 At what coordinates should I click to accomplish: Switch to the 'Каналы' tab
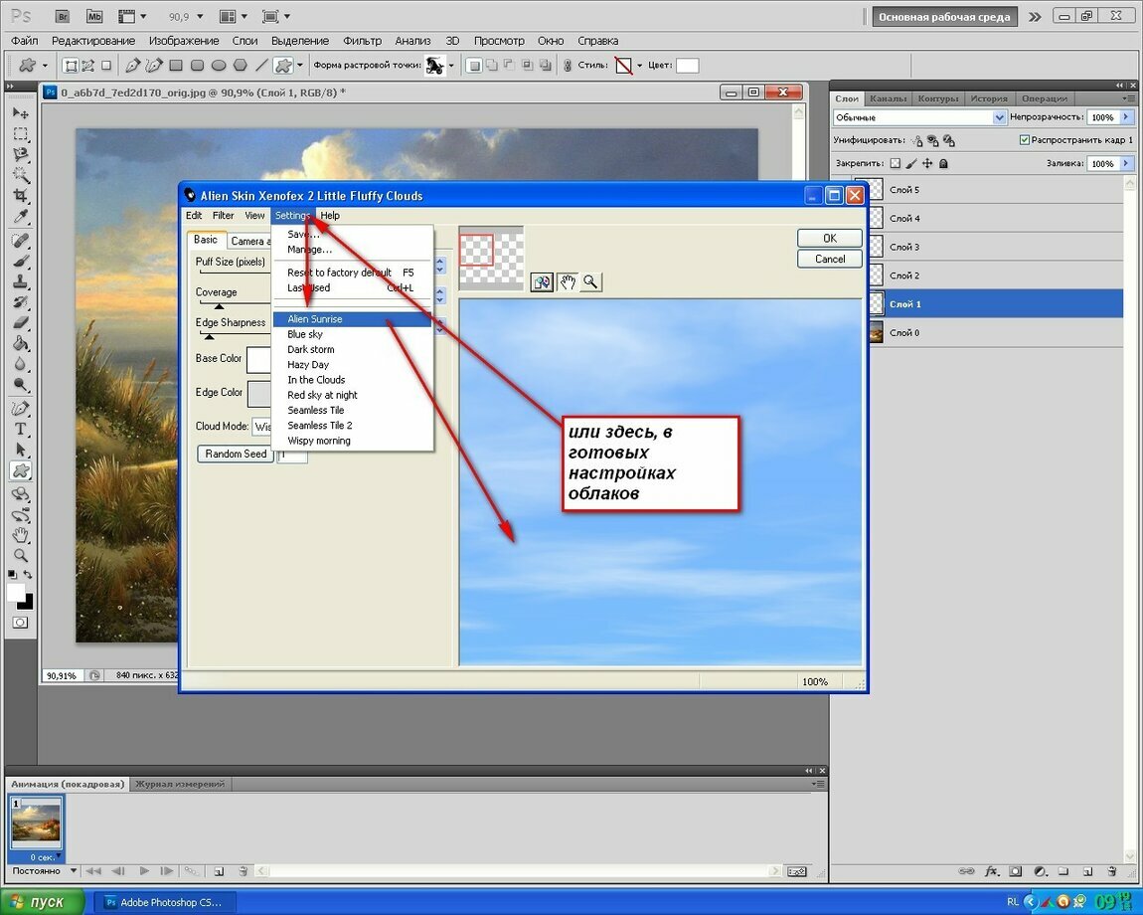coord(888,98)
